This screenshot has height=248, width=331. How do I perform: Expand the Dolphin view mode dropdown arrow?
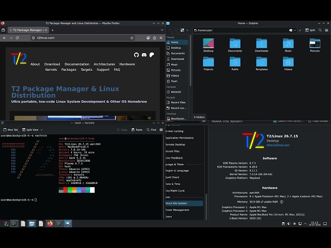click(x=187, y=30)
